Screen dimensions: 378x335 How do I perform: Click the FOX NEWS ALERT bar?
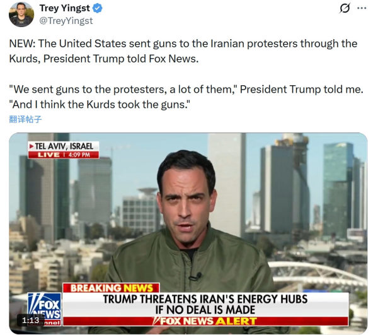pos(205,321)
